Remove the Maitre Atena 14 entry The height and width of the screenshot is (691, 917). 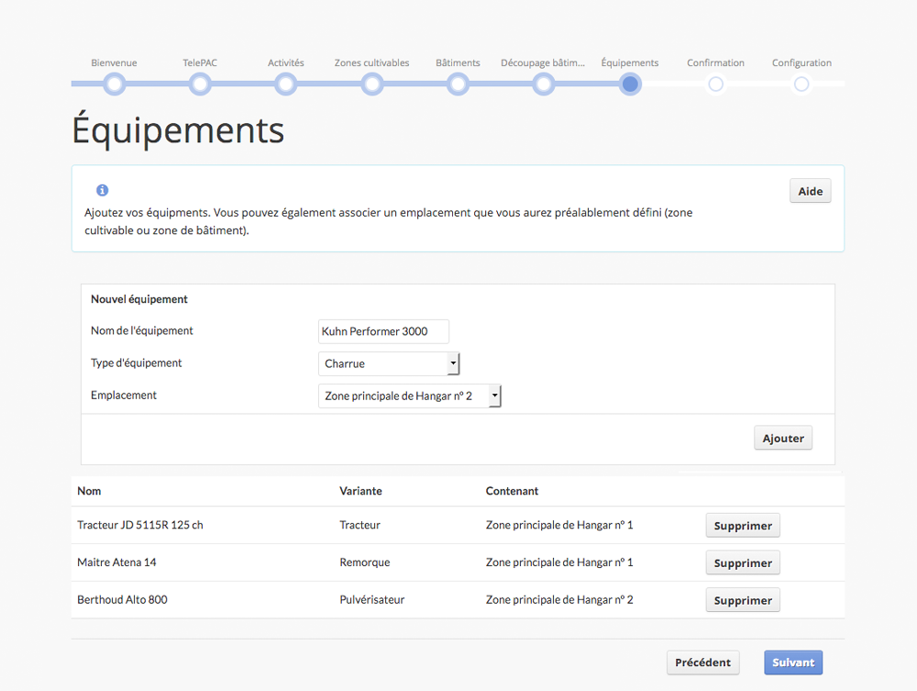pyautogui.click(x=743, y=563)
